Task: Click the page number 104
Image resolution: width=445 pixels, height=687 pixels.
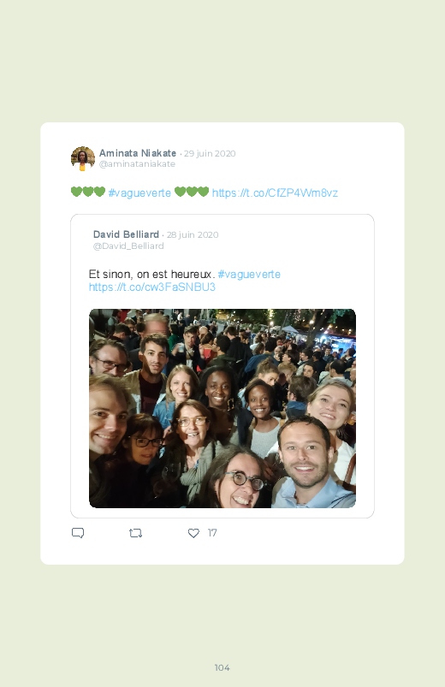Action: pyautogui.click(x=222, y=667)
